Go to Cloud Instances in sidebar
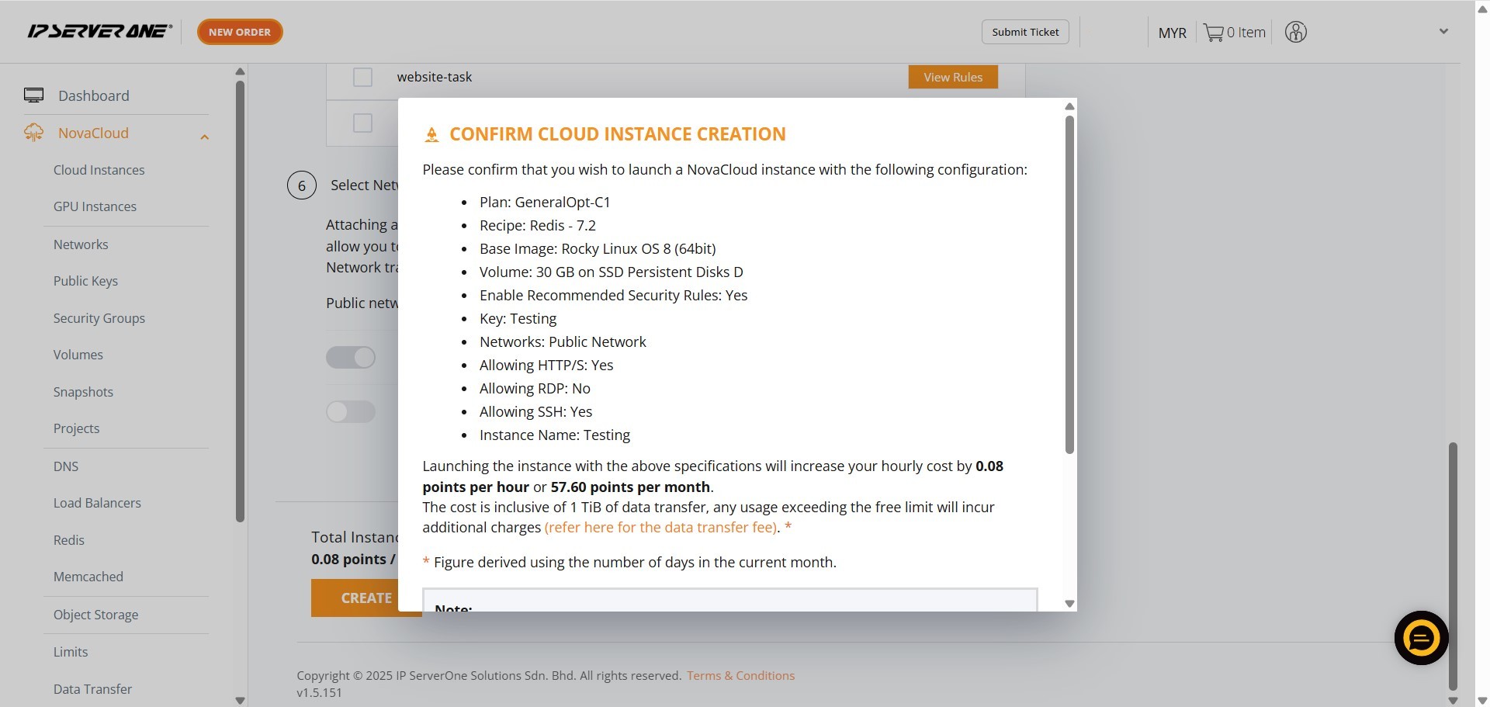The height and width of the screenshot is (707, 1490). [x=99, y=170]
